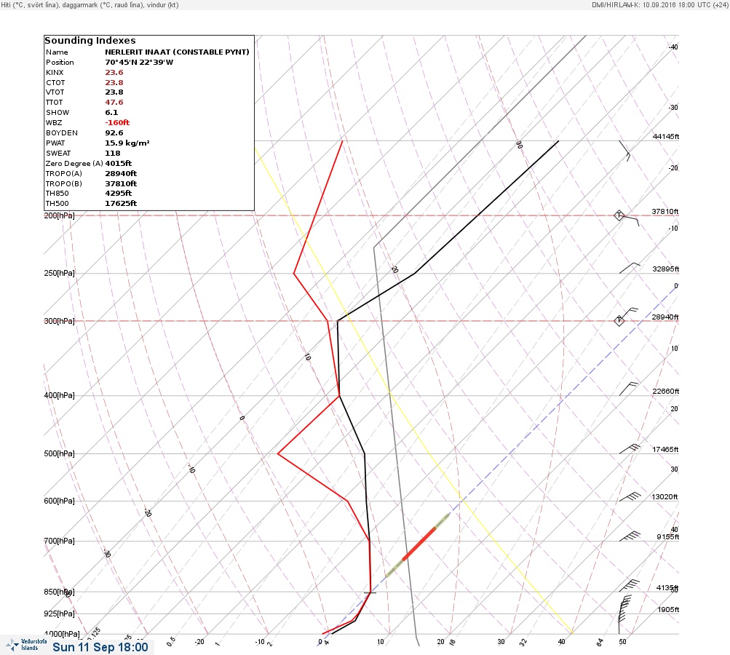
Task: Click the 22660ft altitude label
Action: pos(666,391)
